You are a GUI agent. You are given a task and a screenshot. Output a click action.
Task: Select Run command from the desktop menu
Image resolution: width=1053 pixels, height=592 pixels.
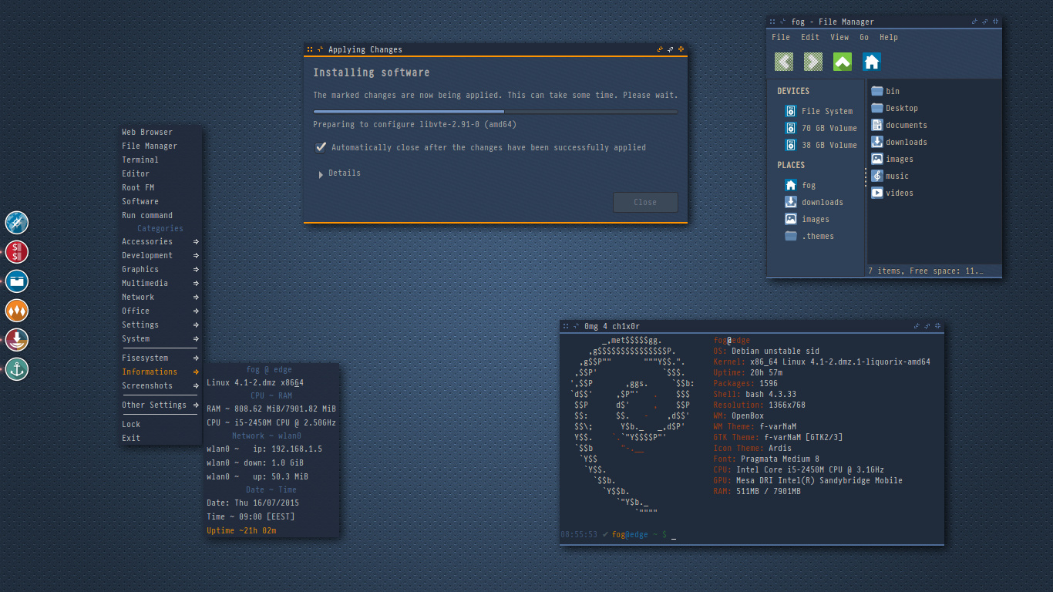(x=147, y=215)
